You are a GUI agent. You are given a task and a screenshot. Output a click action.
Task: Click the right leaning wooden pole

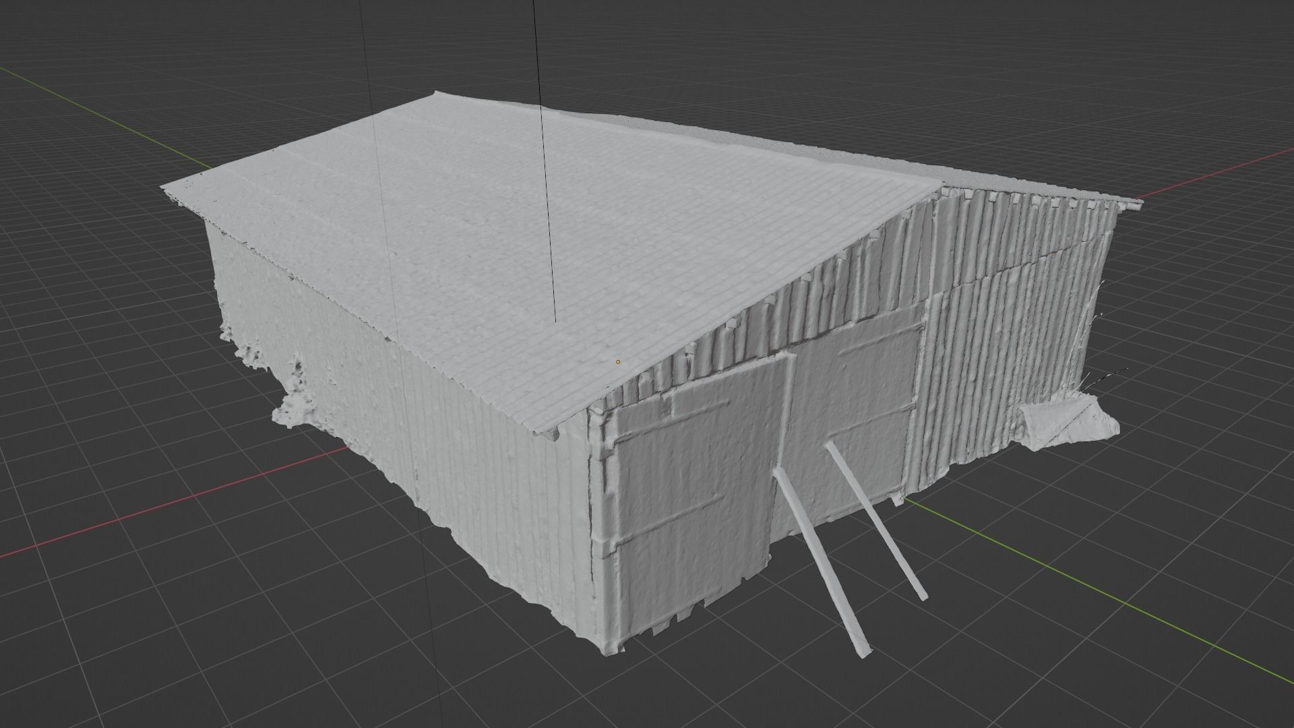click(x=876, y=519)
